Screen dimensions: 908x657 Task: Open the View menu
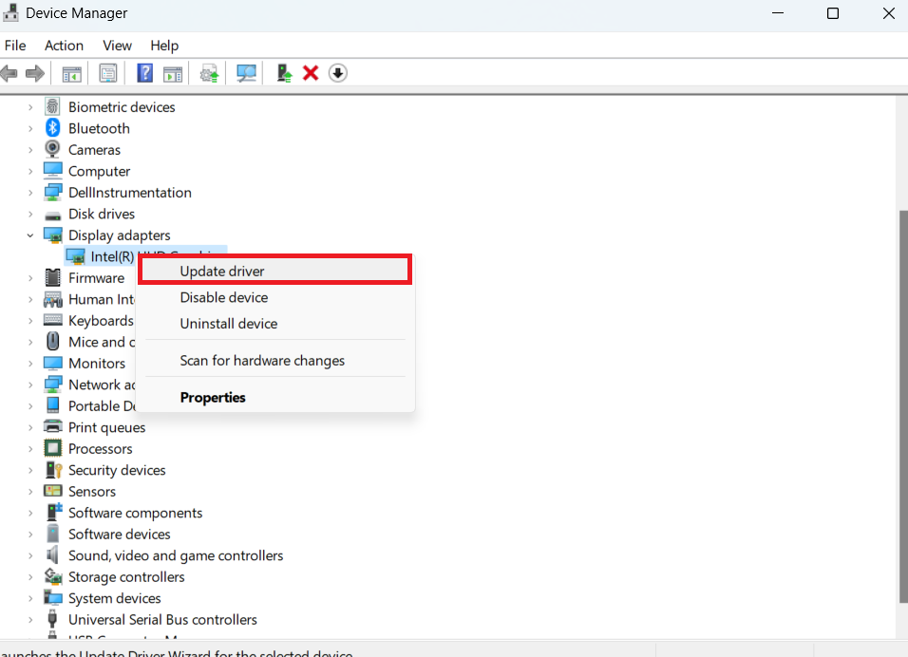(117, 46)
